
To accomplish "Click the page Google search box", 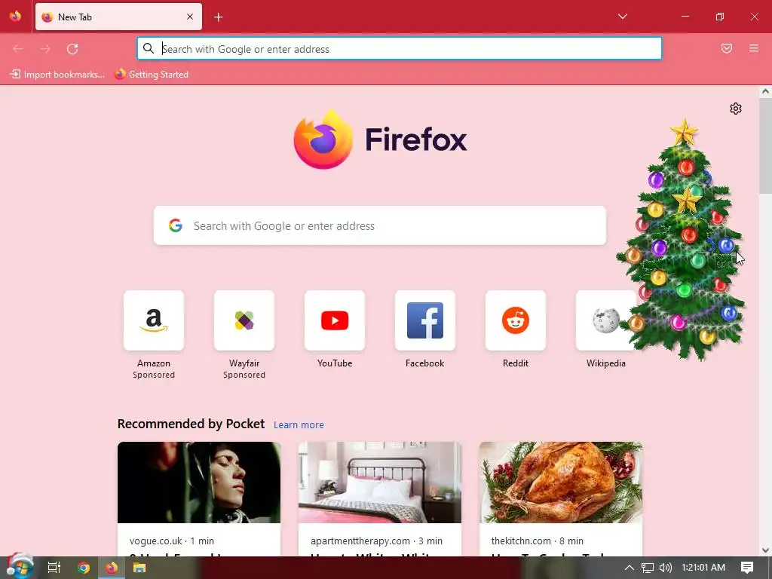I will point(380,225).
